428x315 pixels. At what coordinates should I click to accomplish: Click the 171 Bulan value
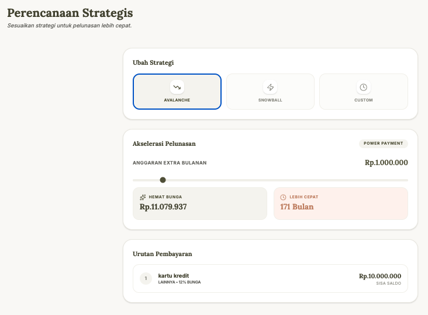(x=297, y=207)
